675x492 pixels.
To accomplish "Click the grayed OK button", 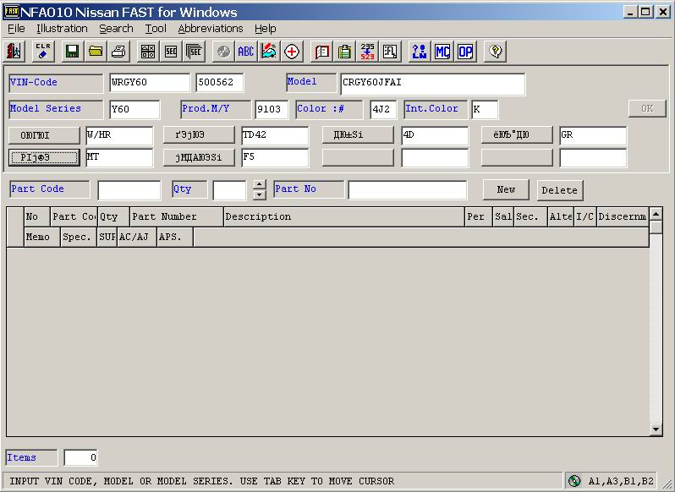I will [647, 108].
